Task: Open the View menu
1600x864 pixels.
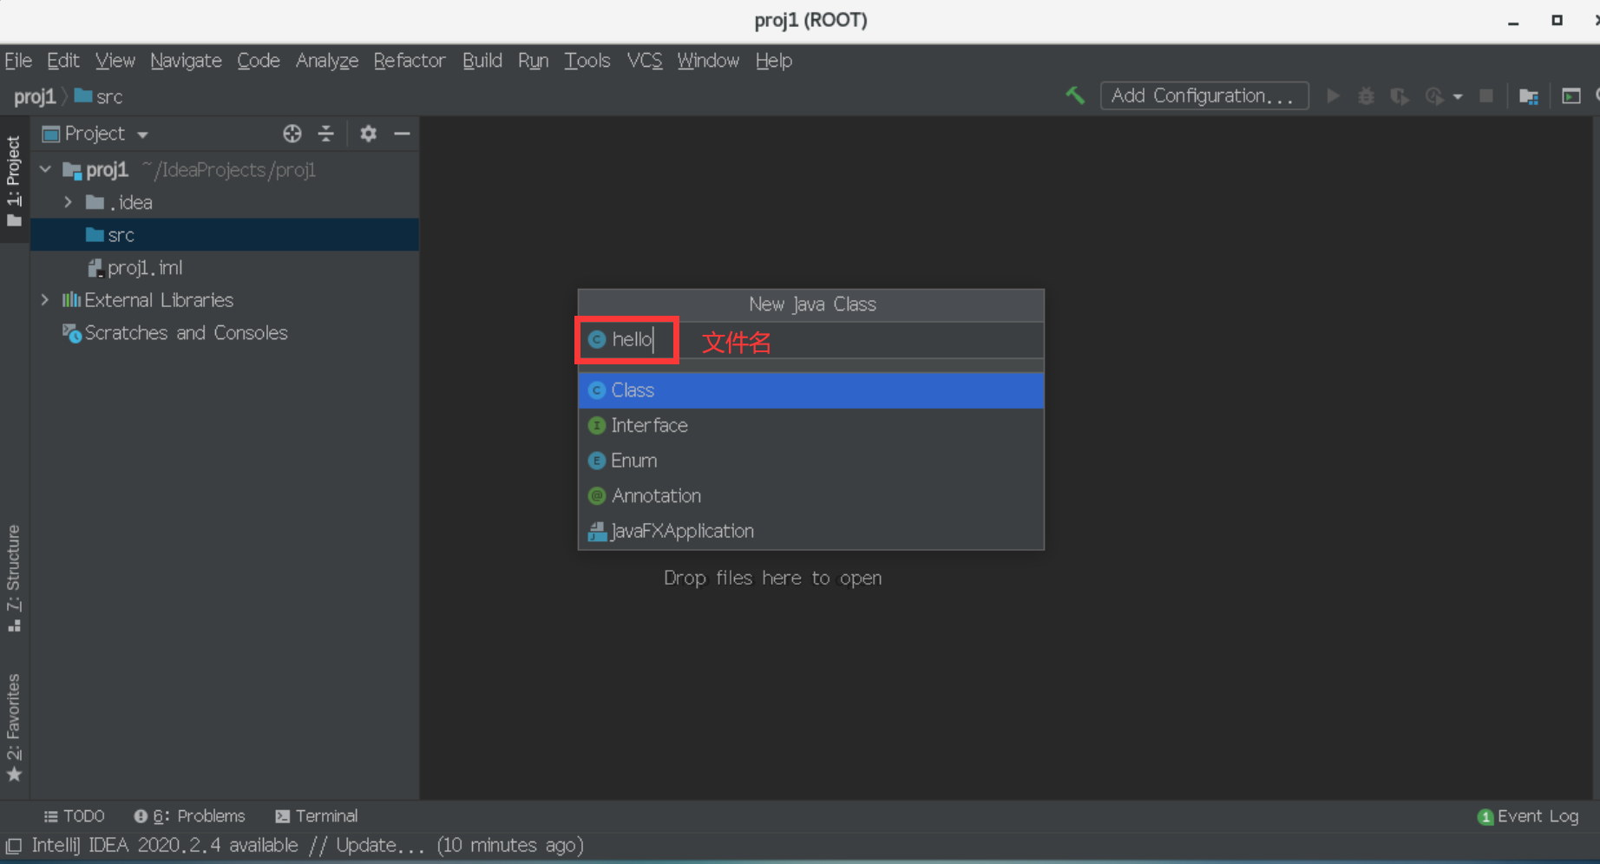Action: click(x=115, y=61)
